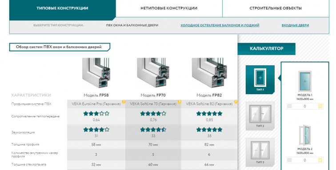Click the Толщина стеклопакета row label
The width and height of the screenshot is (336, 170).
pyautogui.click(x=29, y=164)
